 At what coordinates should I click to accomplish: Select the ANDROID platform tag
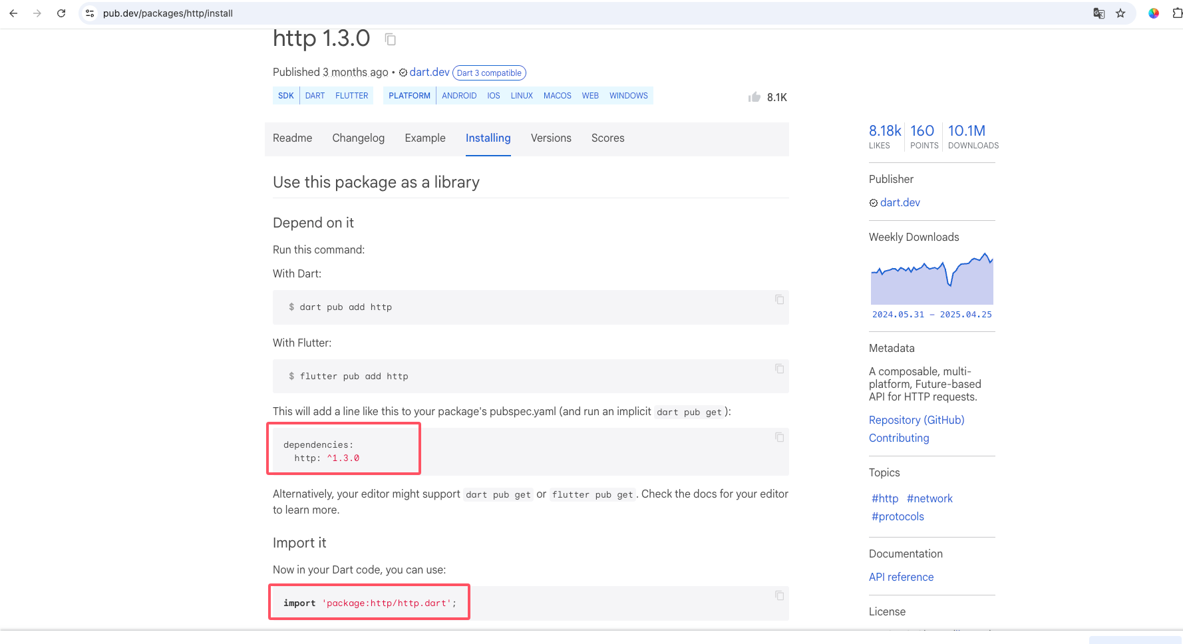[x=459, y=96]
